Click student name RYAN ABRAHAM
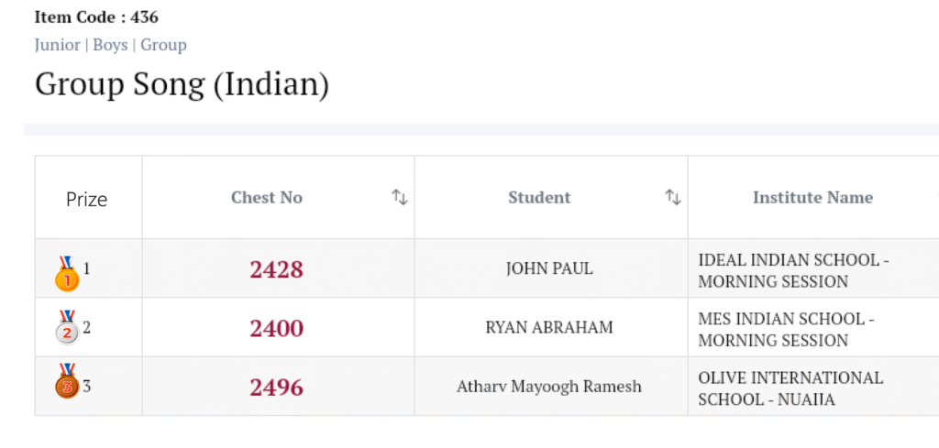 pos(549,328)
